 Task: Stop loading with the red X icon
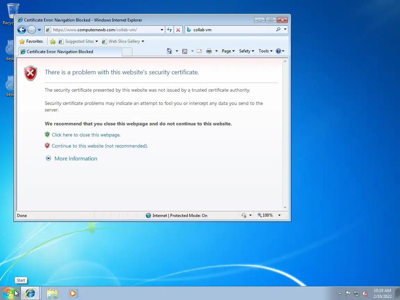point(178,30)
